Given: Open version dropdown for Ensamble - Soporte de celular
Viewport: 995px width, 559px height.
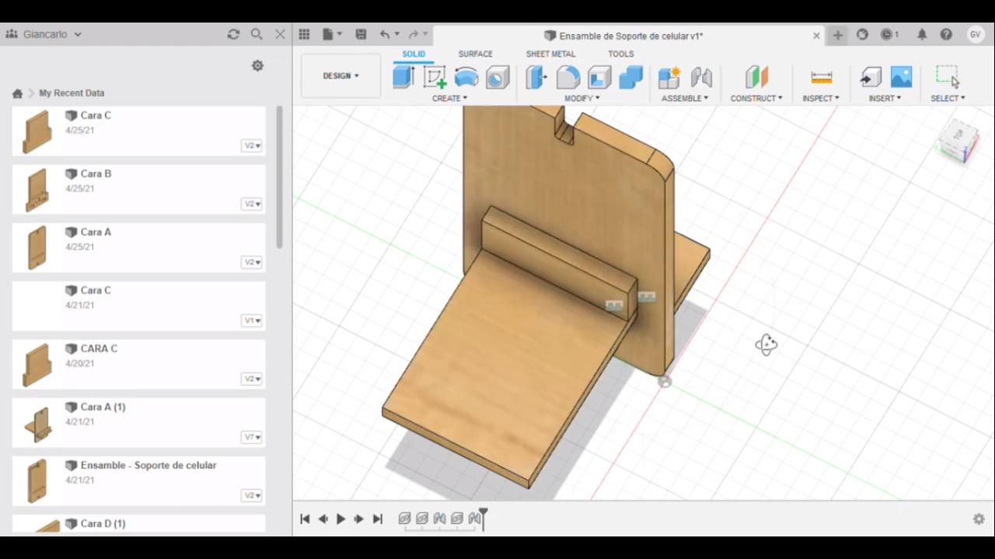Looking at the screenshot, I should (252, 495).
